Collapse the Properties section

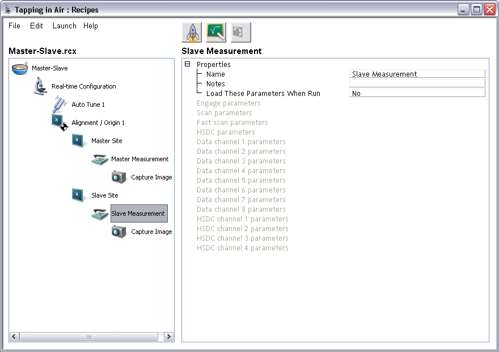tap(188, 65)
